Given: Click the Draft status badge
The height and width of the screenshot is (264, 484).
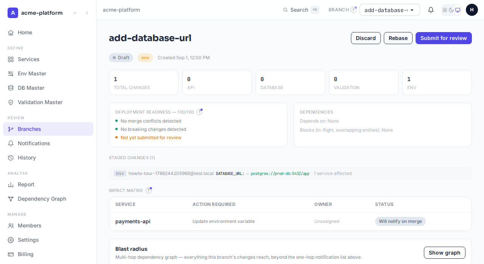Looking at the screenshot, I should click(121, 58).
